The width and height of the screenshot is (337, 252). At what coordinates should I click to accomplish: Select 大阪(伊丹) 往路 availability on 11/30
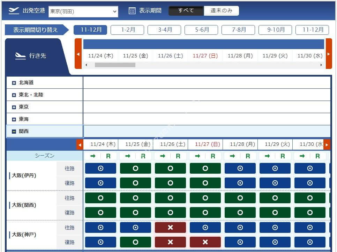(x=310, y=168)
